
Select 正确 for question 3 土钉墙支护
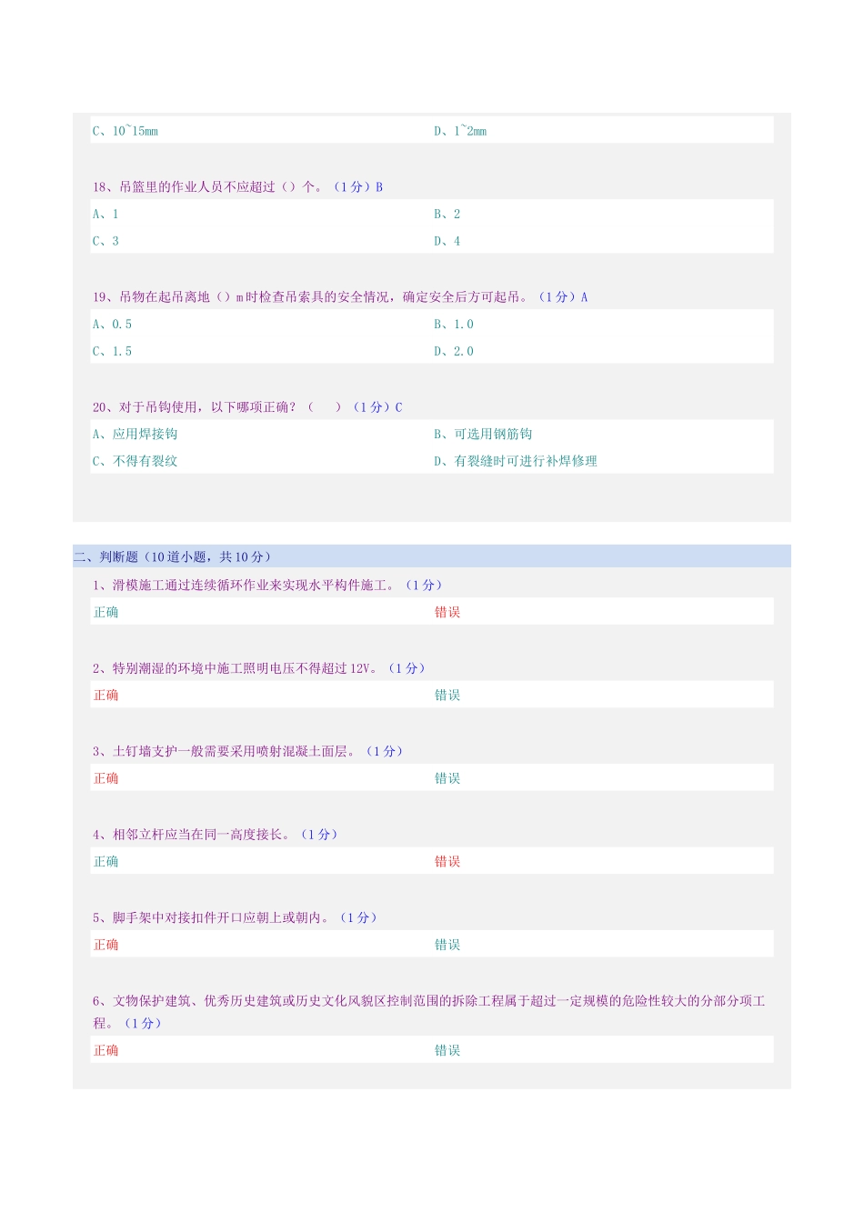(106, 779)
